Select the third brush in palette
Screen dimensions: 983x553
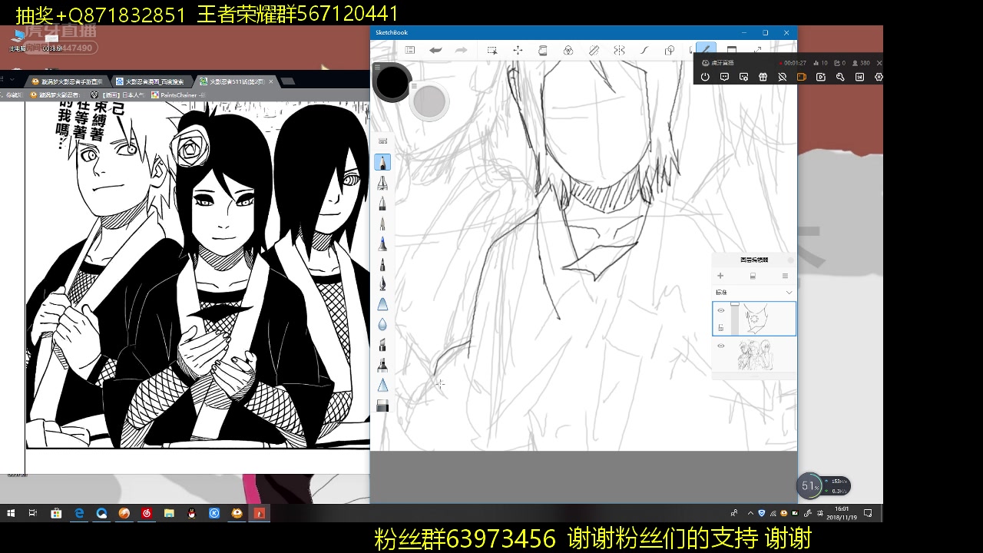click(x=382, y=204)
